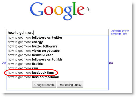Click the I'm Feeling Lucky button
The width and height of the screenshot is (136, 97).
click(x=70, y=85)
